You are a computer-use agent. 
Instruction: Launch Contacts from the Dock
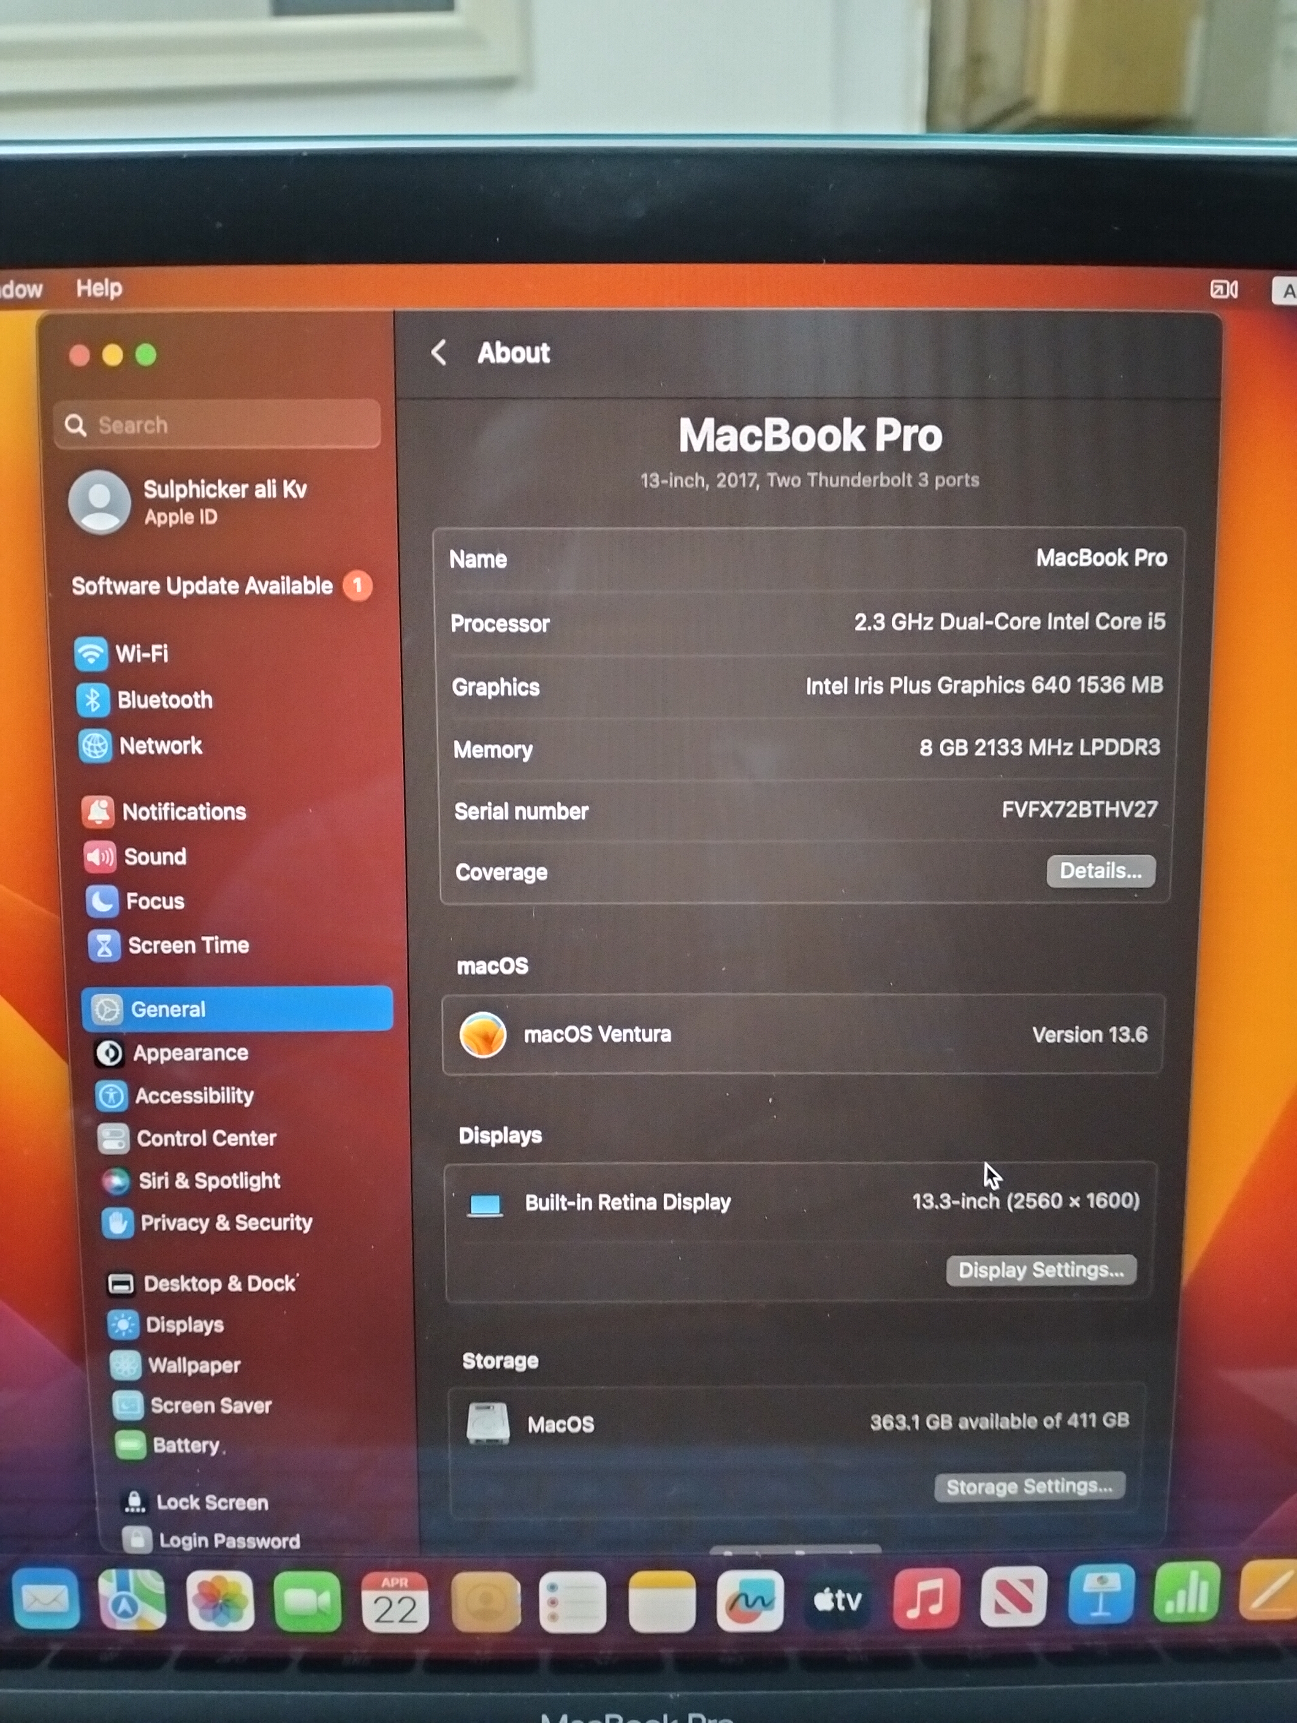click(x=486, y=1601)
